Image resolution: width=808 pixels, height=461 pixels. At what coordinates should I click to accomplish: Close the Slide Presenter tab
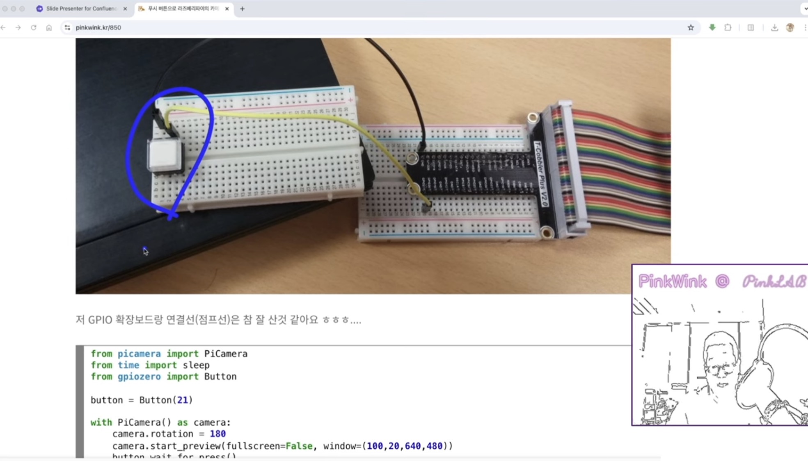coord(125,9)
